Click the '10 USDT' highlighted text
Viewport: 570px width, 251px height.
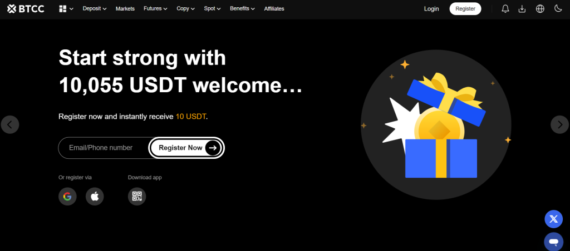click(x=191, y=117)
